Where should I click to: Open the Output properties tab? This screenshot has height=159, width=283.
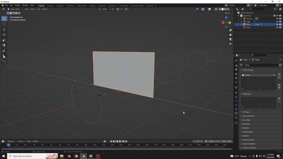(x=236, y=70)
